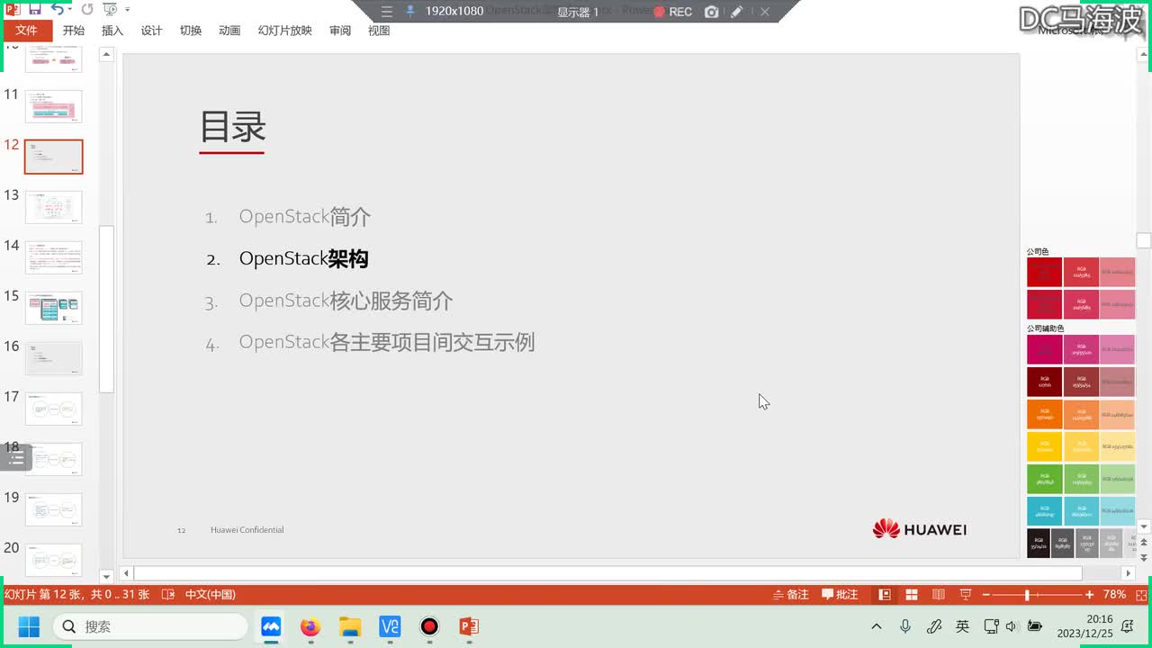Click the 'OpenStack各主要项目间交互示例' list item
1152x648 pixels.
387,342
